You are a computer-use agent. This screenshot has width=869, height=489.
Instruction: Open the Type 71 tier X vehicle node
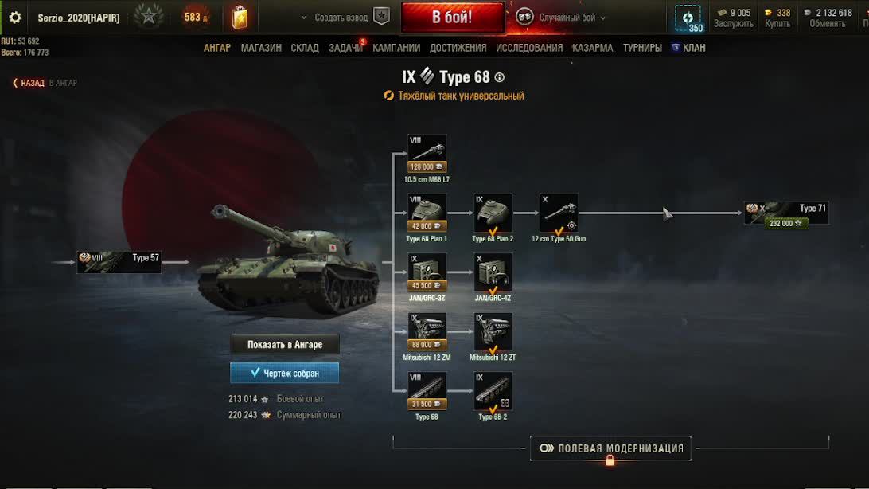[x=786, y=213]
